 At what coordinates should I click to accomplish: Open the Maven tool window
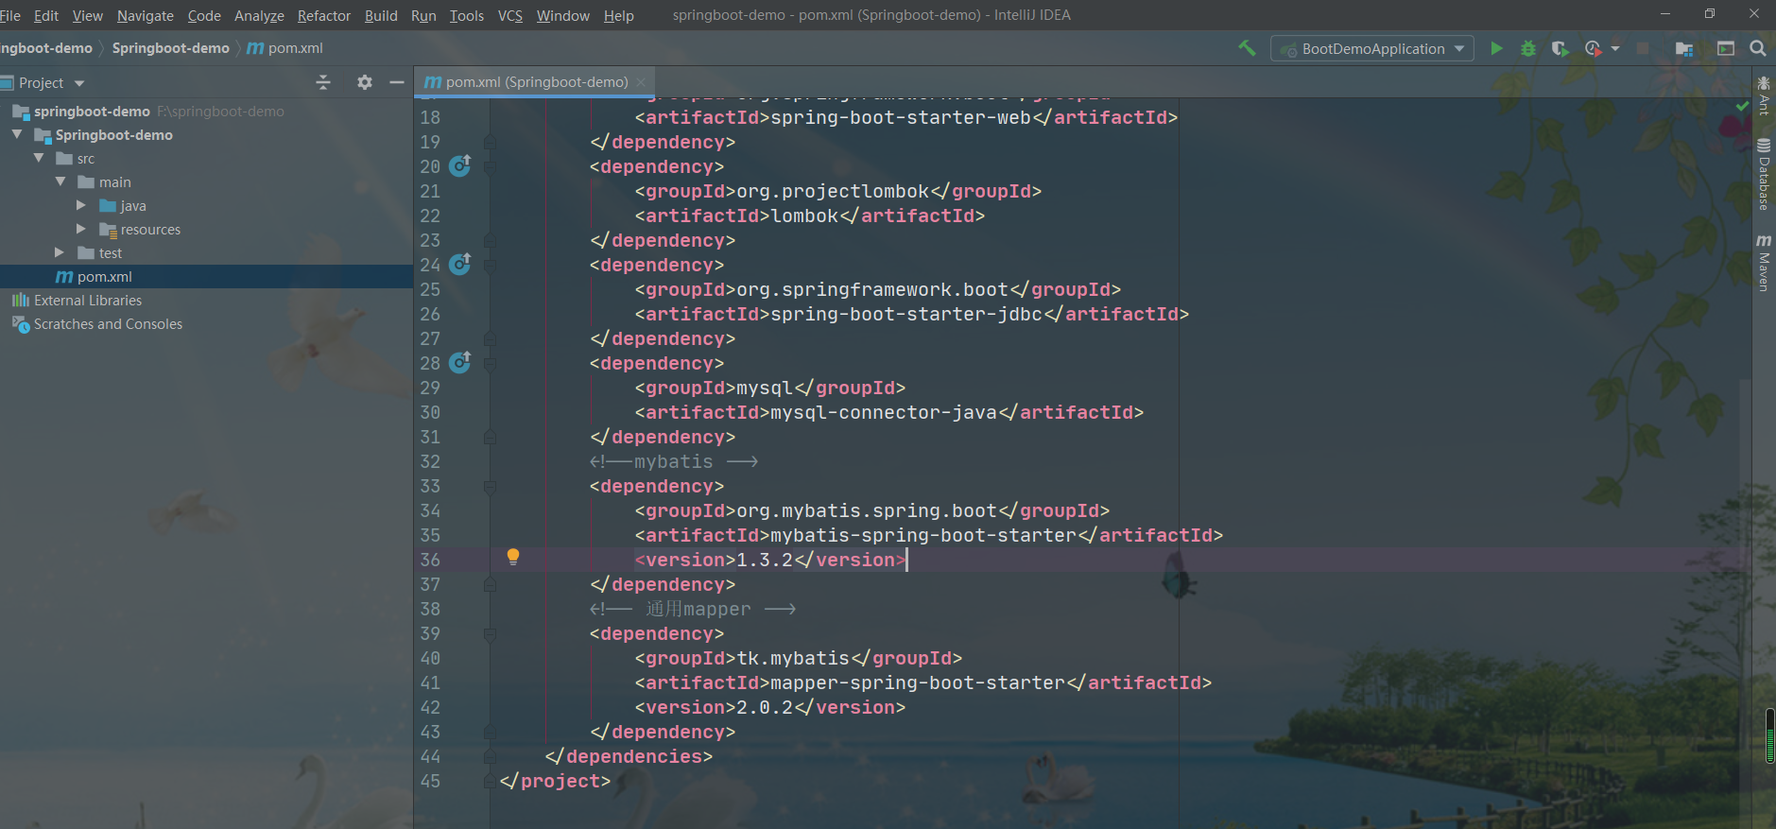[1764, 263]
